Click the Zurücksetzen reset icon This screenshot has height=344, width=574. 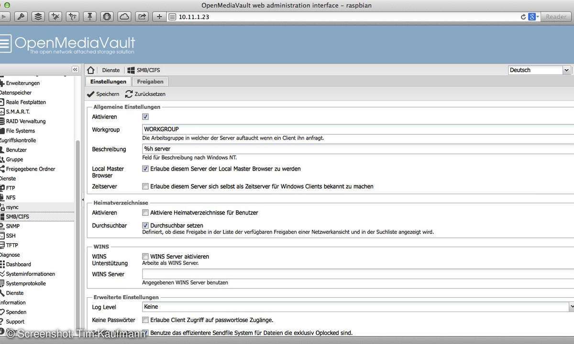[x=129, y=94]
